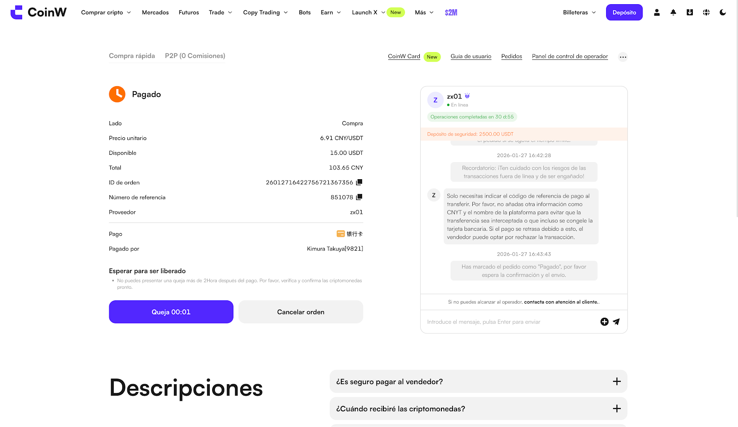This screenshot has height=427, width=738.
Task: Switch to P2P (0 Comisiones) tab
Action: [195, 56]
